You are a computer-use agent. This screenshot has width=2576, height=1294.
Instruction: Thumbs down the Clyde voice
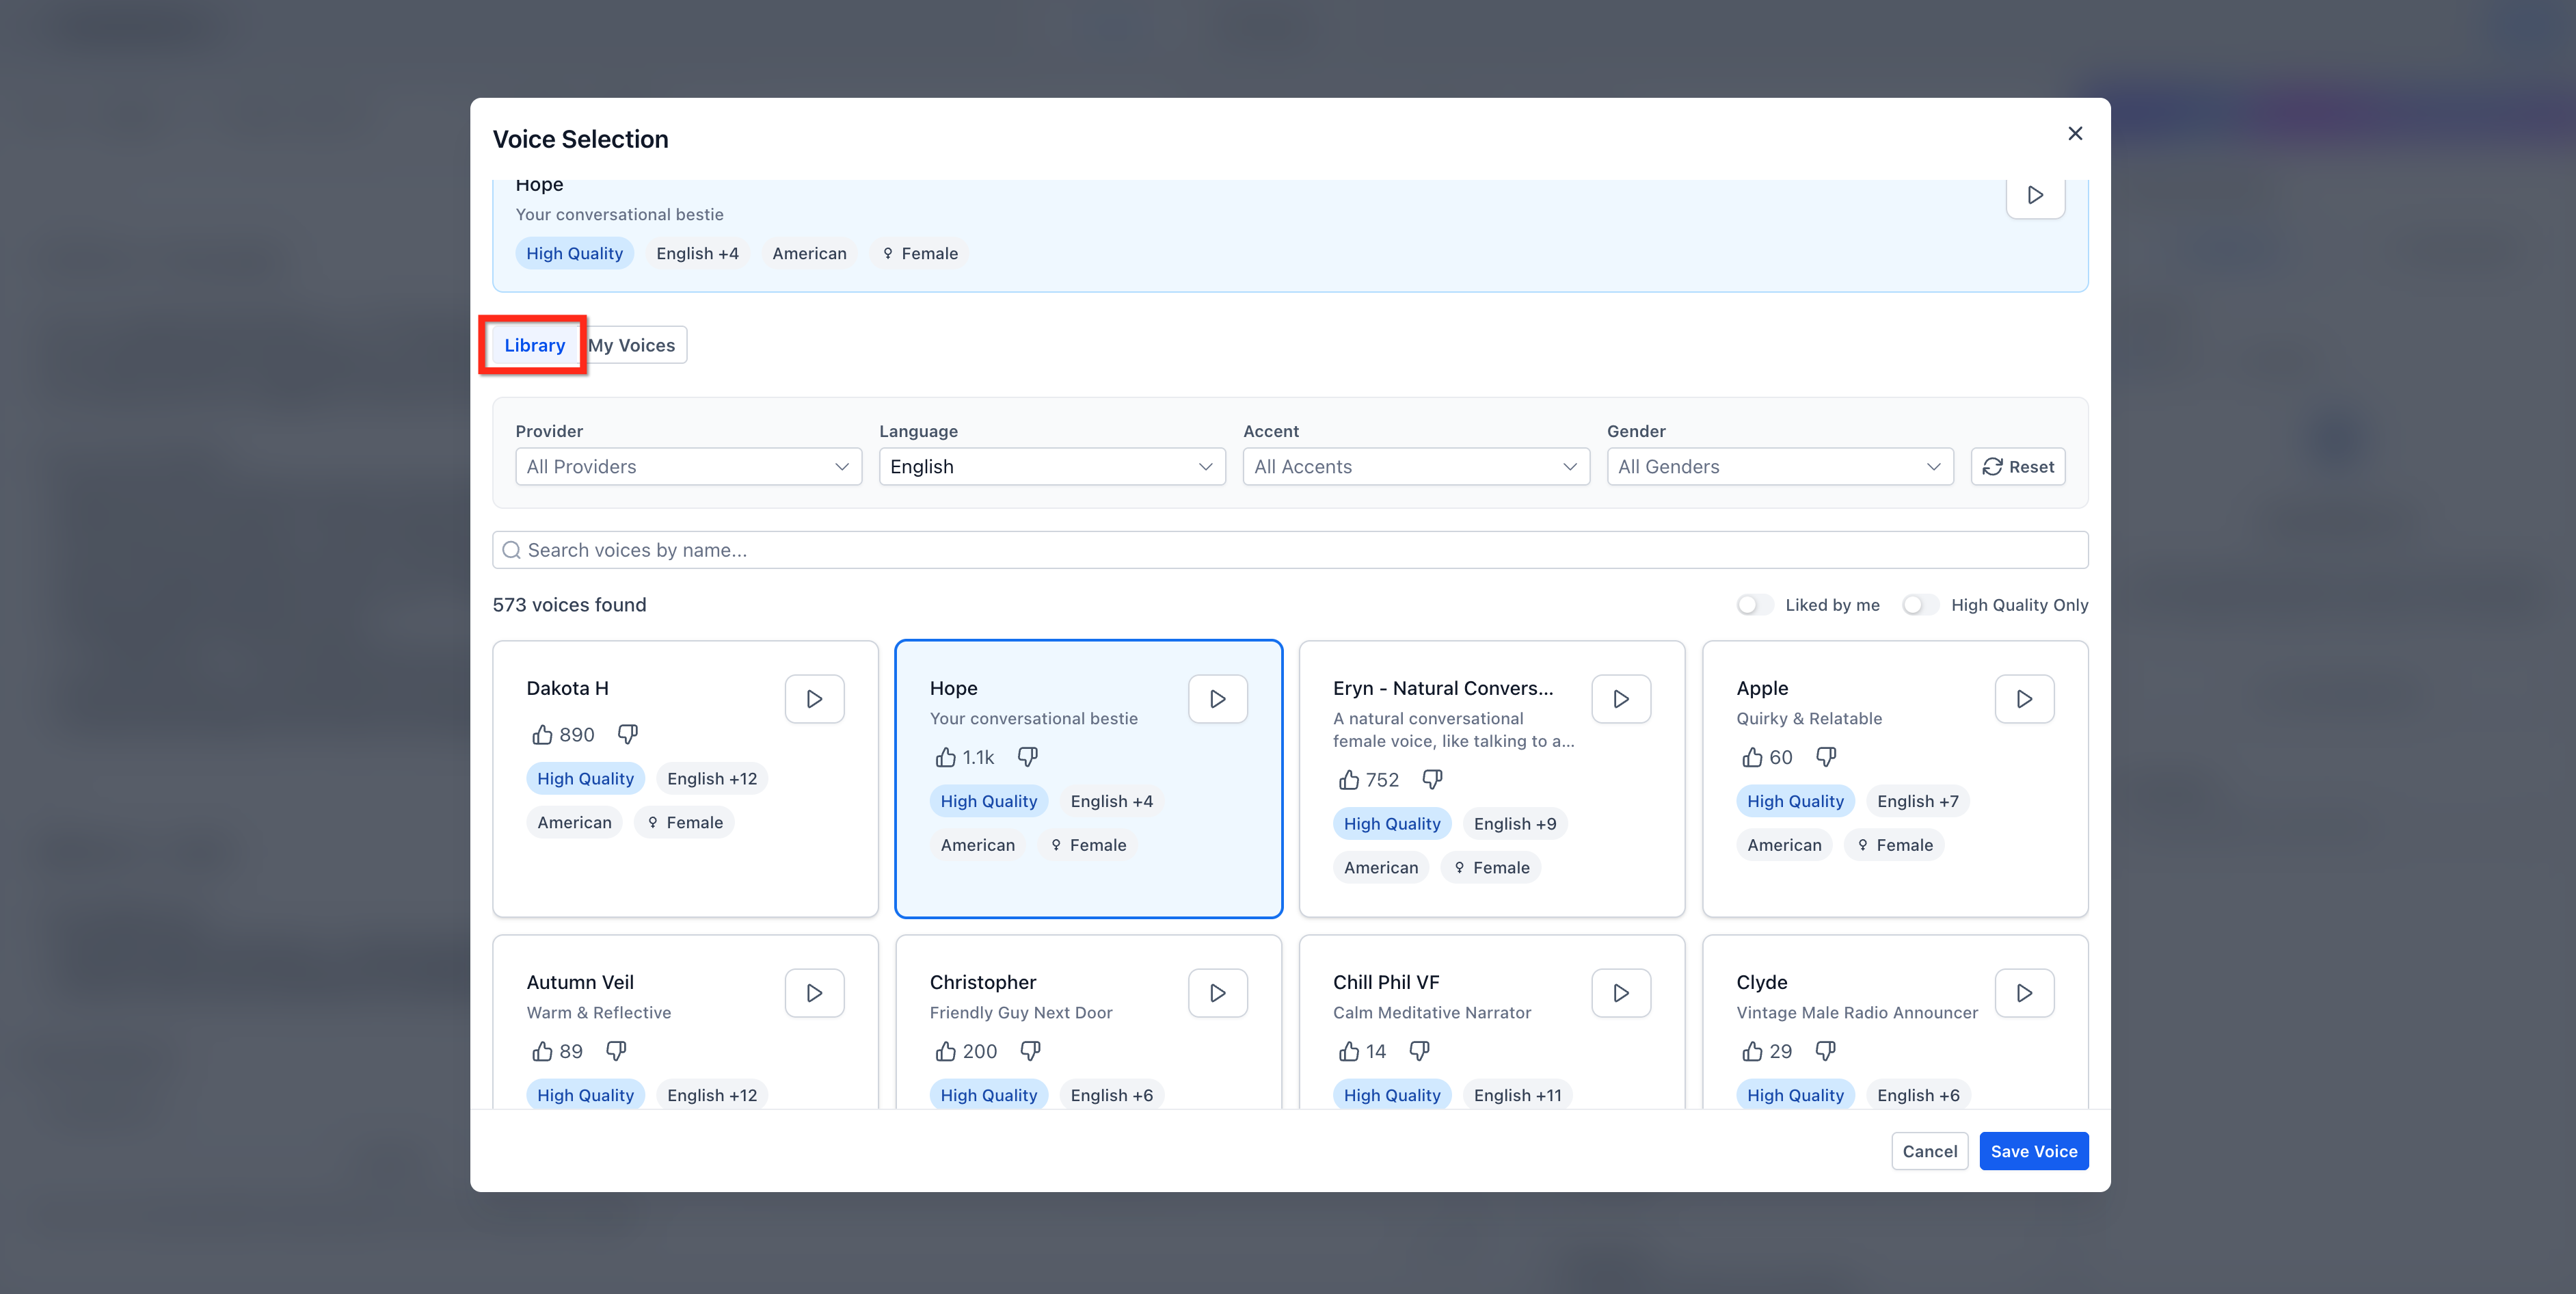pyautogui.click(x=1825, y=1052)
